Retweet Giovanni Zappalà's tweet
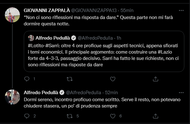 (69, 79)
